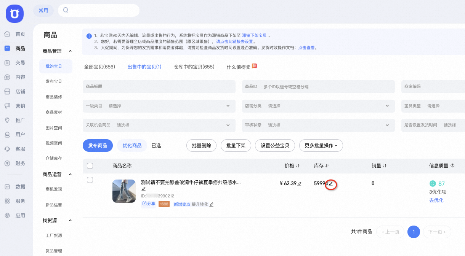The height and width of the screenshot is (256, 465).
Task: Open 营销 megaphone icon in sidebar
Action: tap(7, 106)
